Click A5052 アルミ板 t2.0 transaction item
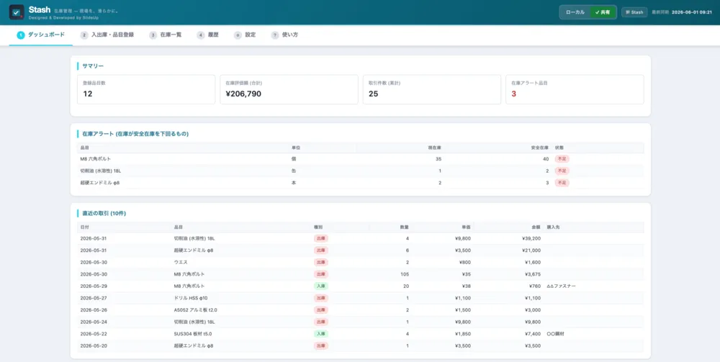 [x=196, y=309]
